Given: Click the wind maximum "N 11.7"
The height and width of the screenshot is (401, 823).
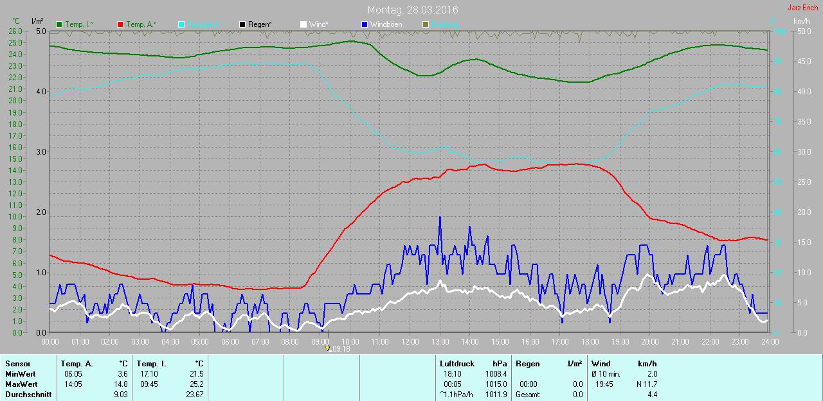Looking at the screenshot, I should tap(646, 384).
